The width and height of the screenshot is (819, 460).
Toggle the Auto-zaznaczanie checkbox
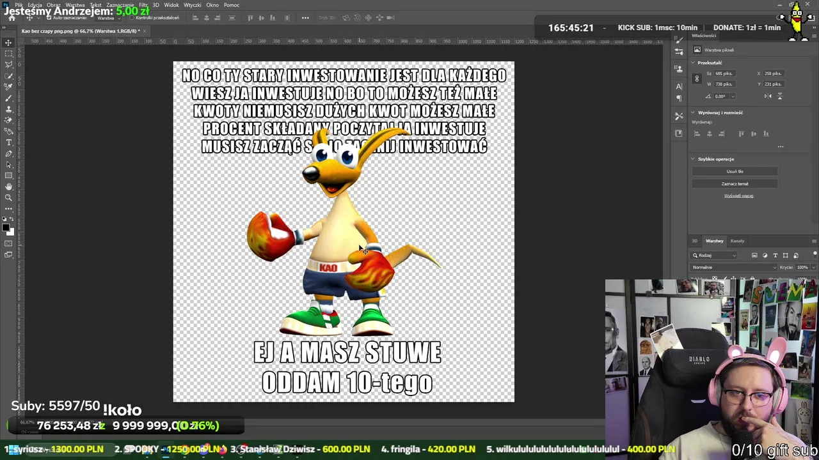pos(49,18)
